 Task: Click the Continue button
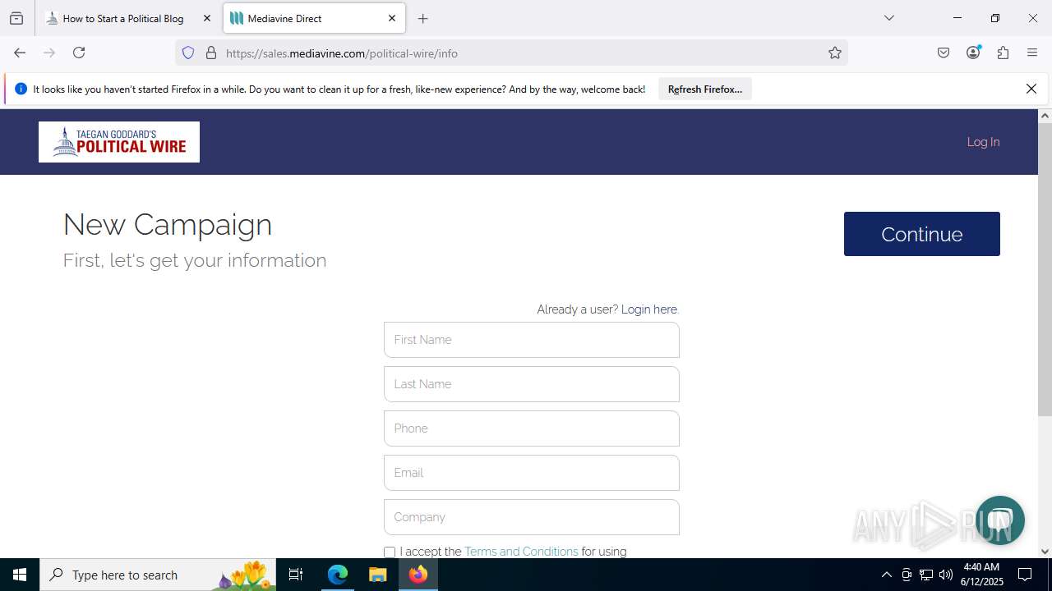click(921, 234)
